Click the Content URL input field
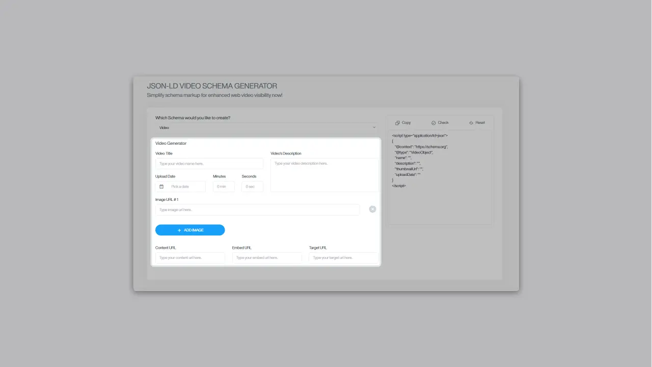This screenshot has width=652, height=367. (x=190, y=258)
